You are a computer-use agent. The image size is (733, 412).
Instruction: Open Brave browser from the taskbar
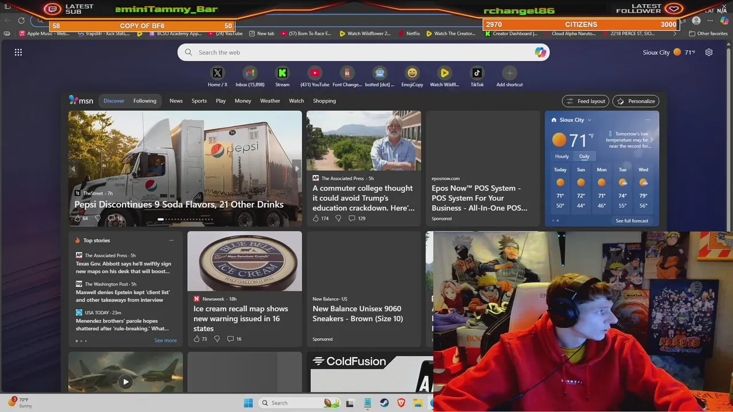401,403
